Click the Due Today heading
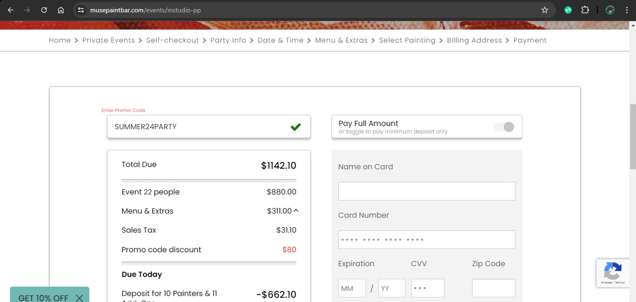Screen dimensions: 636x302 [142, 274]
